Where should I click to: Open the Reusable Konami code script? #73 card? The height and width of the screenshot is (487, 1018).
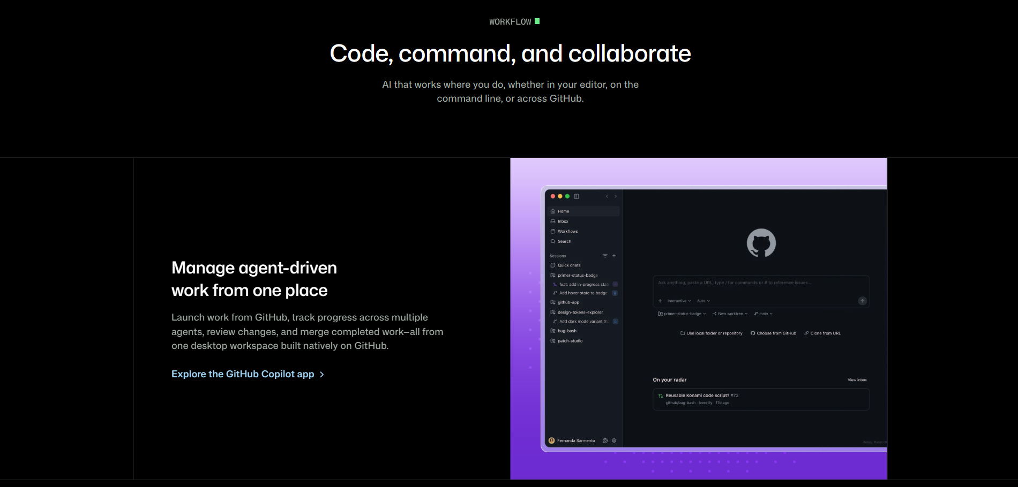click(761, 399)
